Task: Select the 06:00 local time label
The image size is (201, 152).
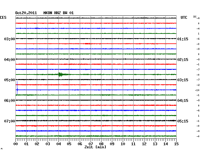Action: click(x=10, y=101)
